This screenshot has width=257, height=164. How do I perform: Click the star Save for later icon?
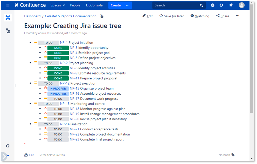click(x=161, y=16)
